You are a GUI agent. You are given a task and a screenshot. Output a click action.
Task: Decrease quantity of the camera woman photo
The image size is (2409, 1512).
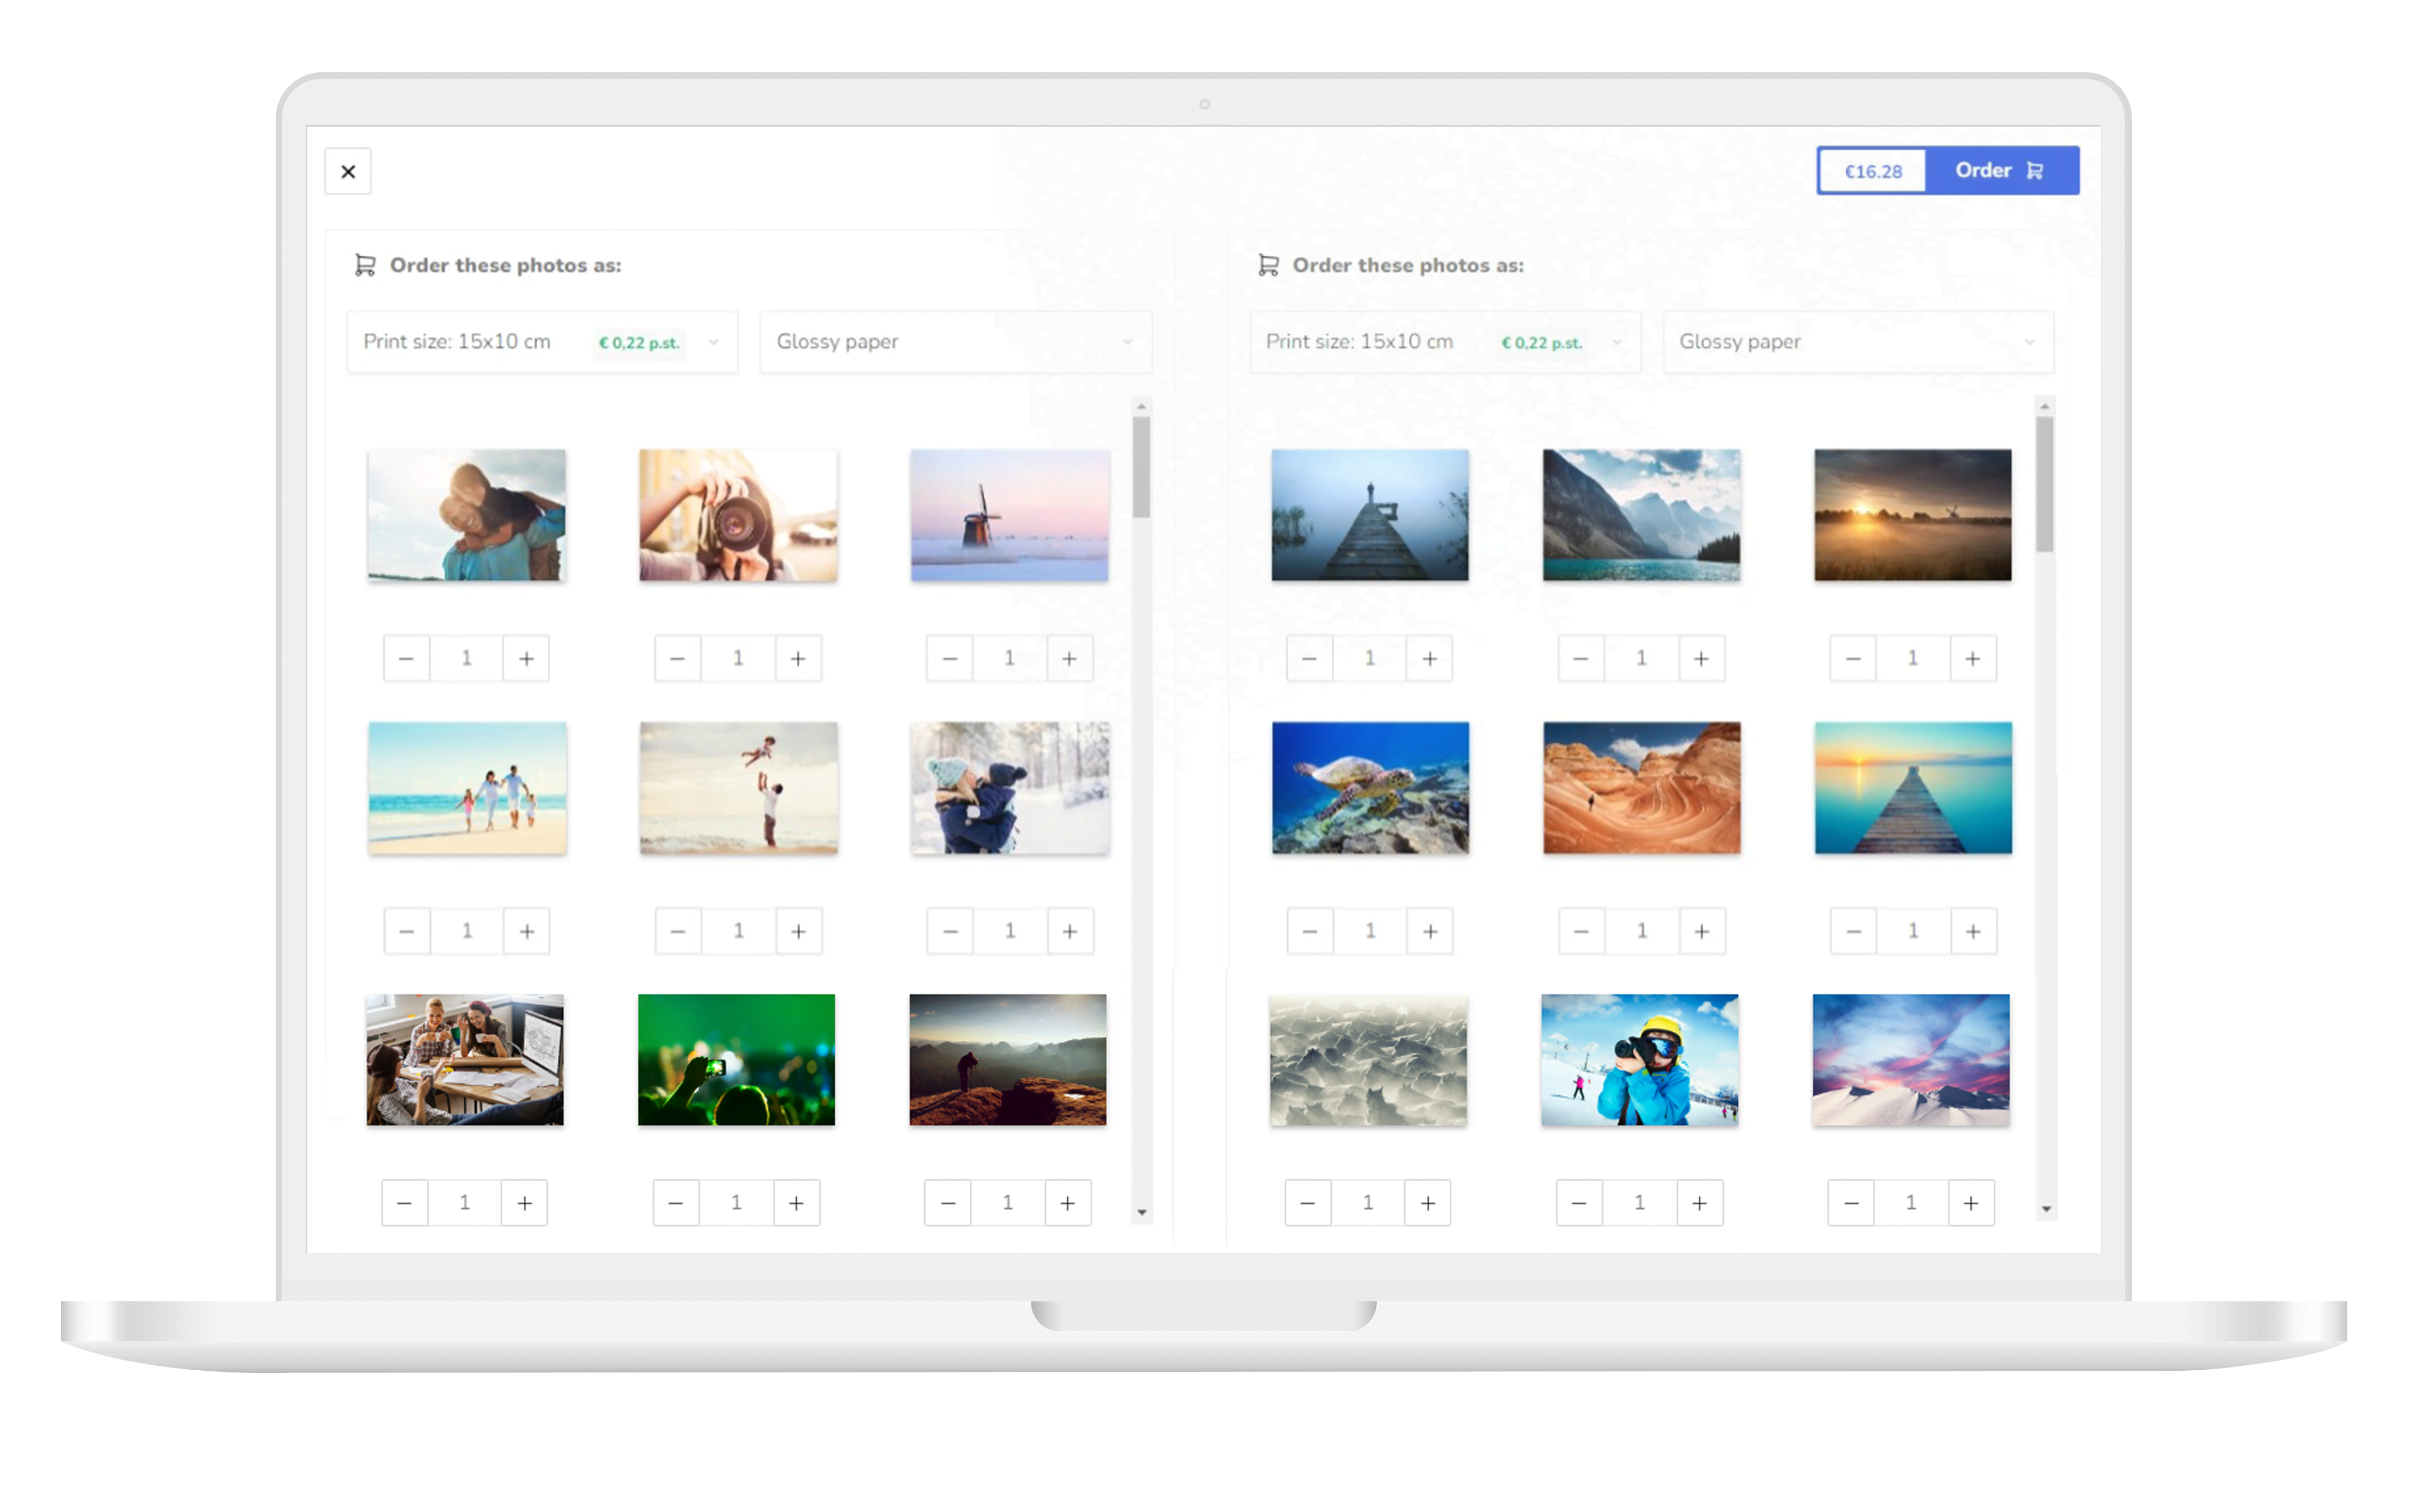click(x=677, y=658)
